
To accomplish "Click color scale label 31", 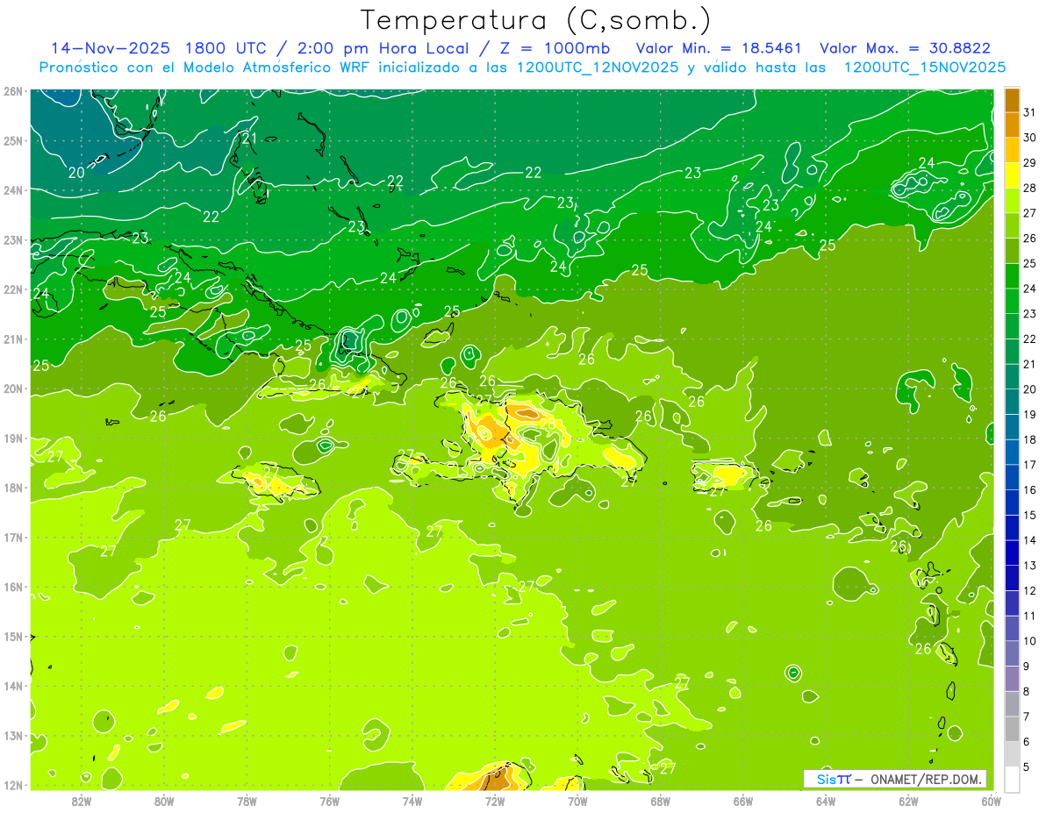I will tap(1030, 112).
